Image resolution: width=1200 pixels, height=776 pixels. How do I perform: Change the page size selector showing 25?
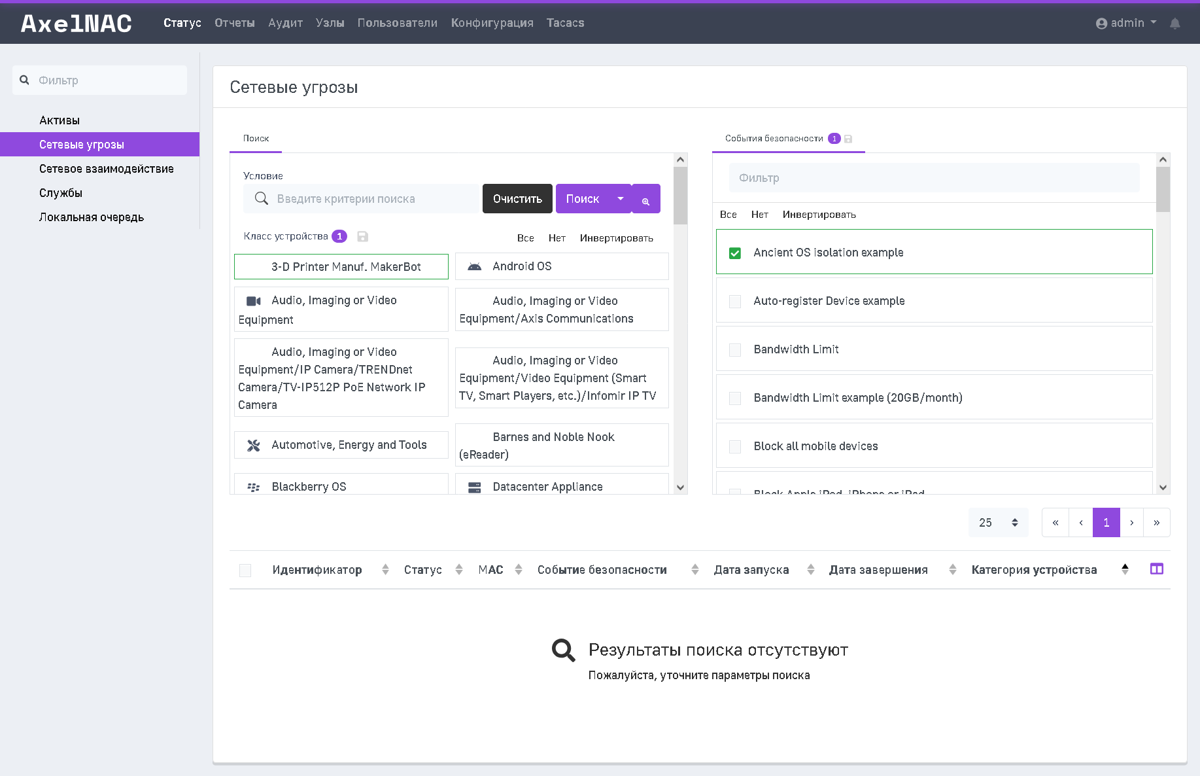click(x=998, y=523)
